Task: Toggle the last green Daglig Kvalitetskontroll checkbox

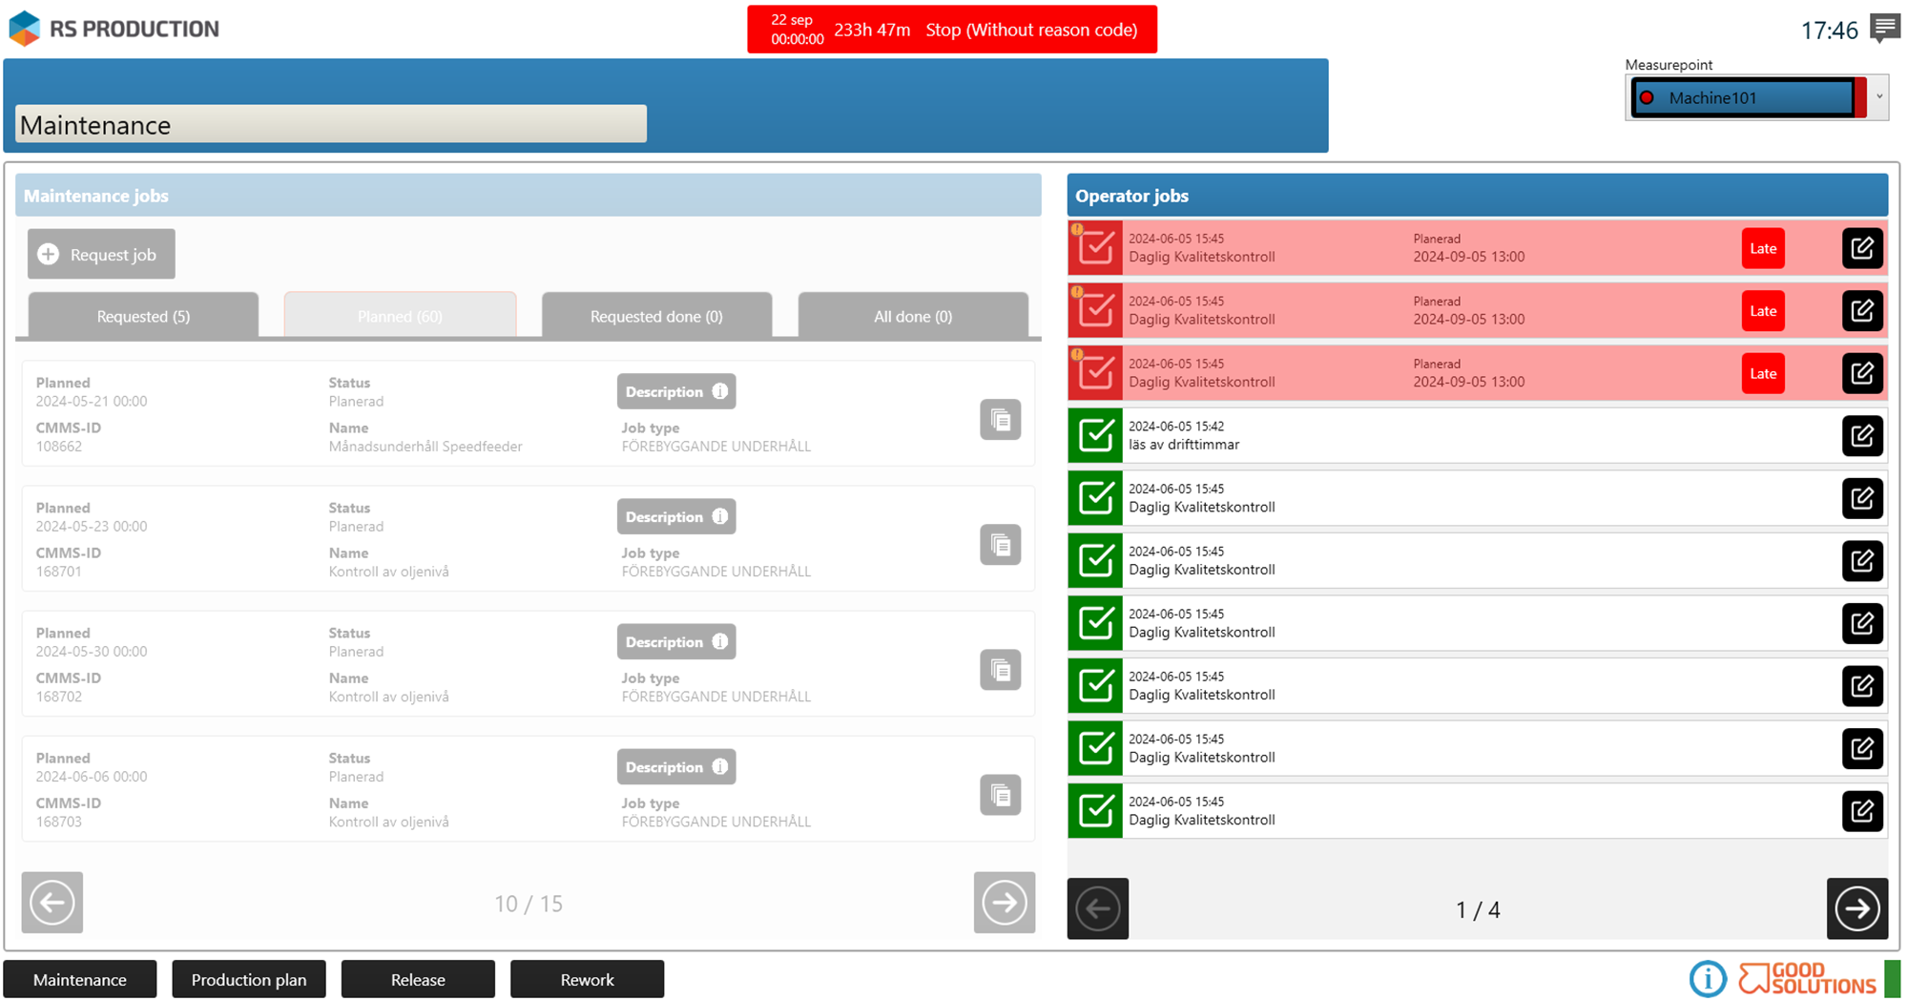Action: (x=1095, y=811)
